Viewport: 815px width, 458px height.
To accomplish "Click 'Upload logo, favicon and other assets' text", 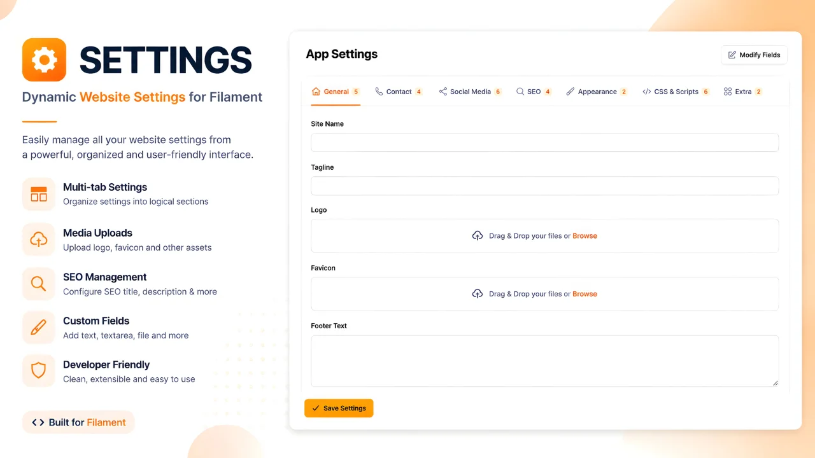I will tap(138, 247).
